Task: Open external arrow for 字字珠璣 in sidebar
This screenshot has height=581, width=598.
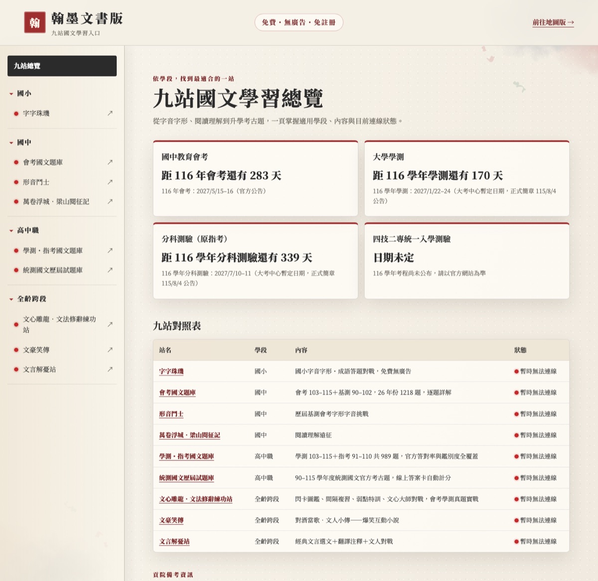Action: (x=110, y=113)
